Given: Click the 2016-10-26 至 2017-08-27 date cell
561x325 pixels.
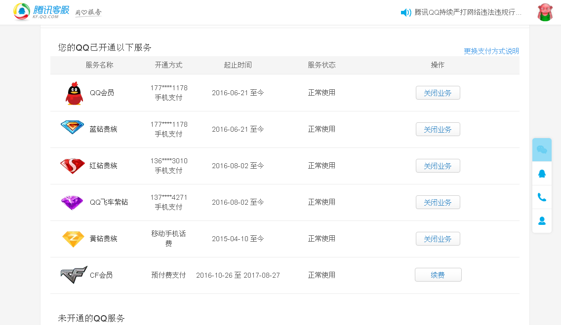Looking at the screenshot, I should click(238, 275).
